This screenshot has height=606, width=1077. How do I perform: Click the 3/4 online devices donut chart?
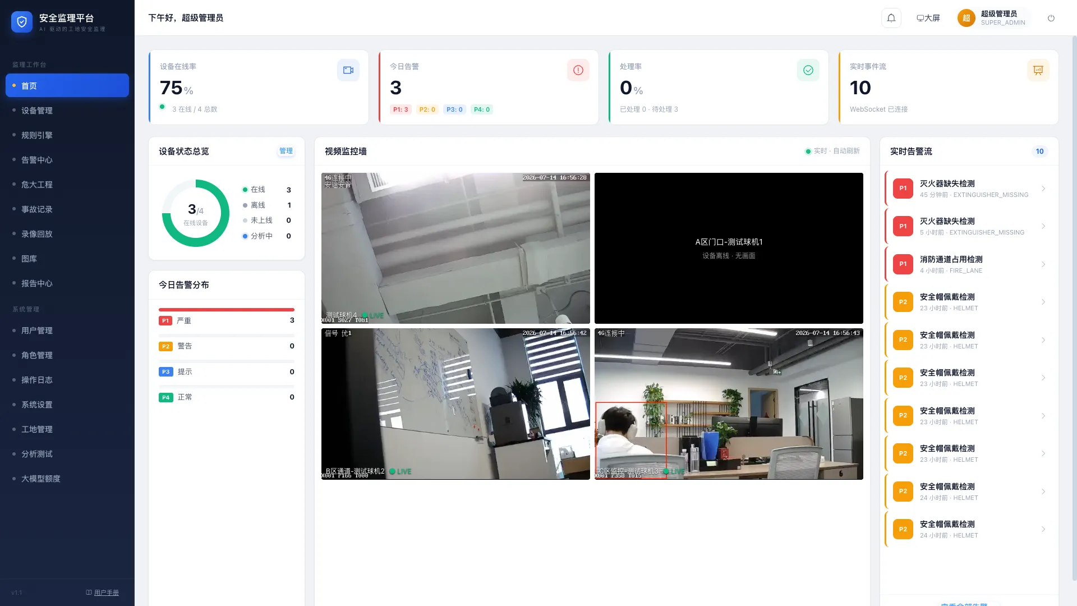tap(196, 213)
